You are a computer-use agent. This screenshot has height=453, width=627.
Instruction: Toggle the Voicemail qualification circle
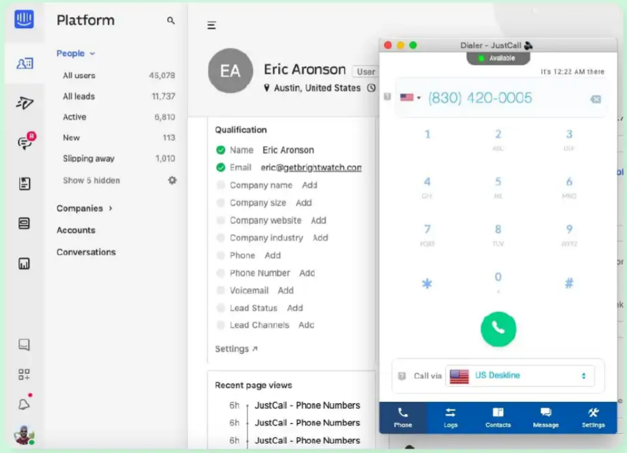(x=220, y=290)
